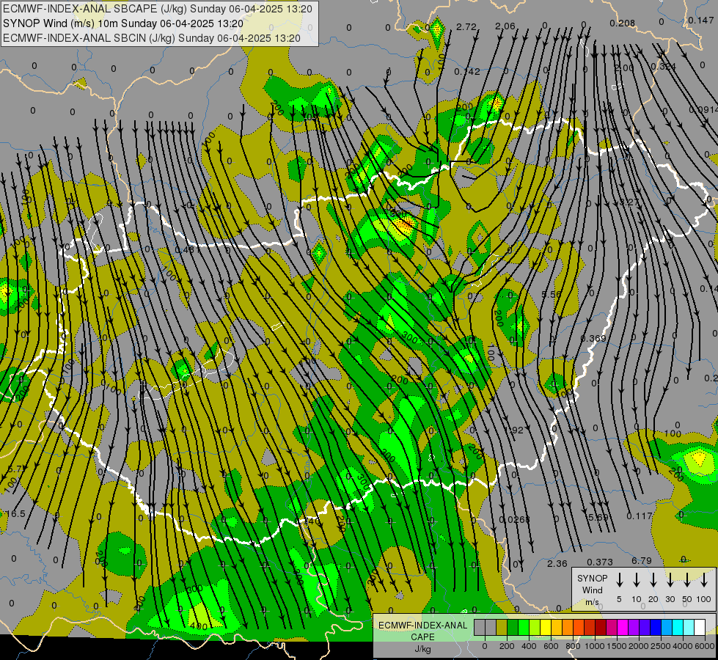
Task: Click the SYNOP Wind 10m title line
Action: [x=122, y=23]
